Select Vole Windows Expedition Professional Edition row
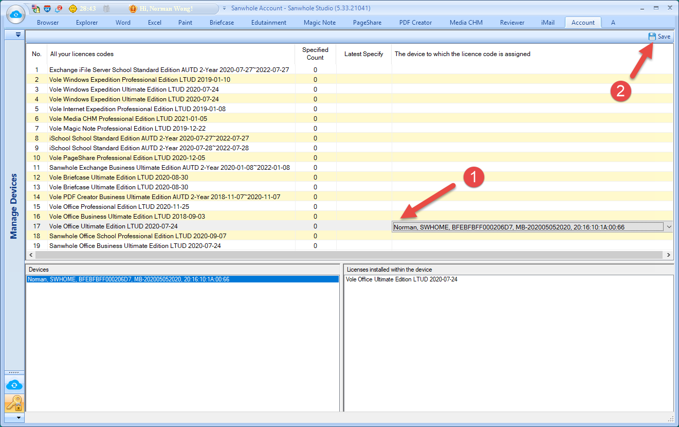679x427 pixels. (350, 80)
